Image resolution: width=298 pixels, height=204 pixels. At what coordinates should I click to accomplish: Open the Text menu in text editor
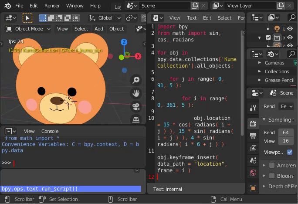pyautogui.click(x=192, y=18)
